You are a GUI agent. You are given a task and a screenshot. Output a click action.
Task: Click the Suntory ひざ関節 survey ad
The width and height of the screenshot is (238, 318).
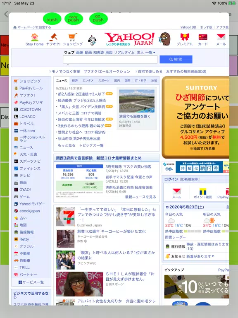coord(195,118)
